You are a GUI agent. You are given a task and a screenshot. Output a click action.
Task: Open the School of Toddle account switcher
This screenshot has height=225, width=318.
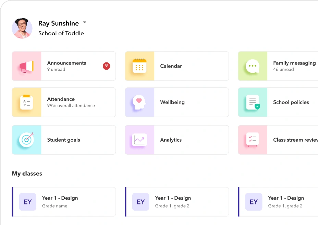coord(61,33)
